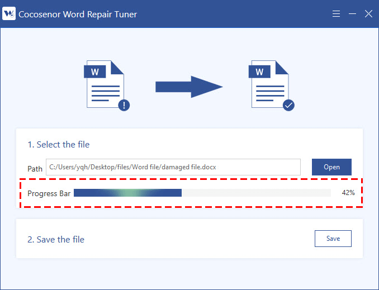
Task: Click the '42%' progress value
Action: (x=348, y=193)
